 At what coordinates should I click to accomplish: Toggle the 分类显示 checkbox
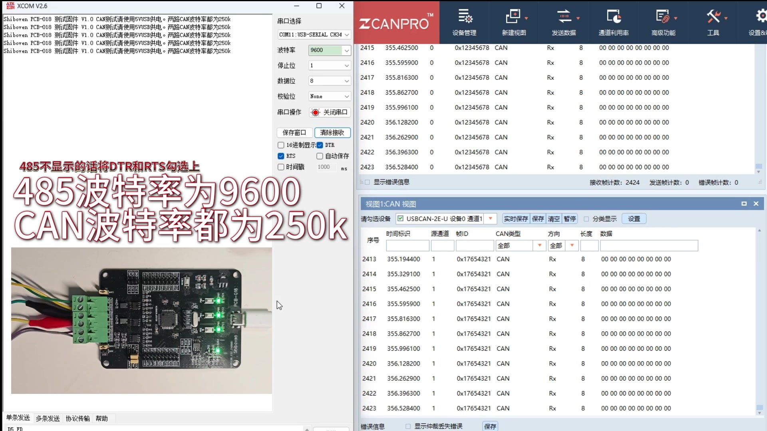click(586, 219)
